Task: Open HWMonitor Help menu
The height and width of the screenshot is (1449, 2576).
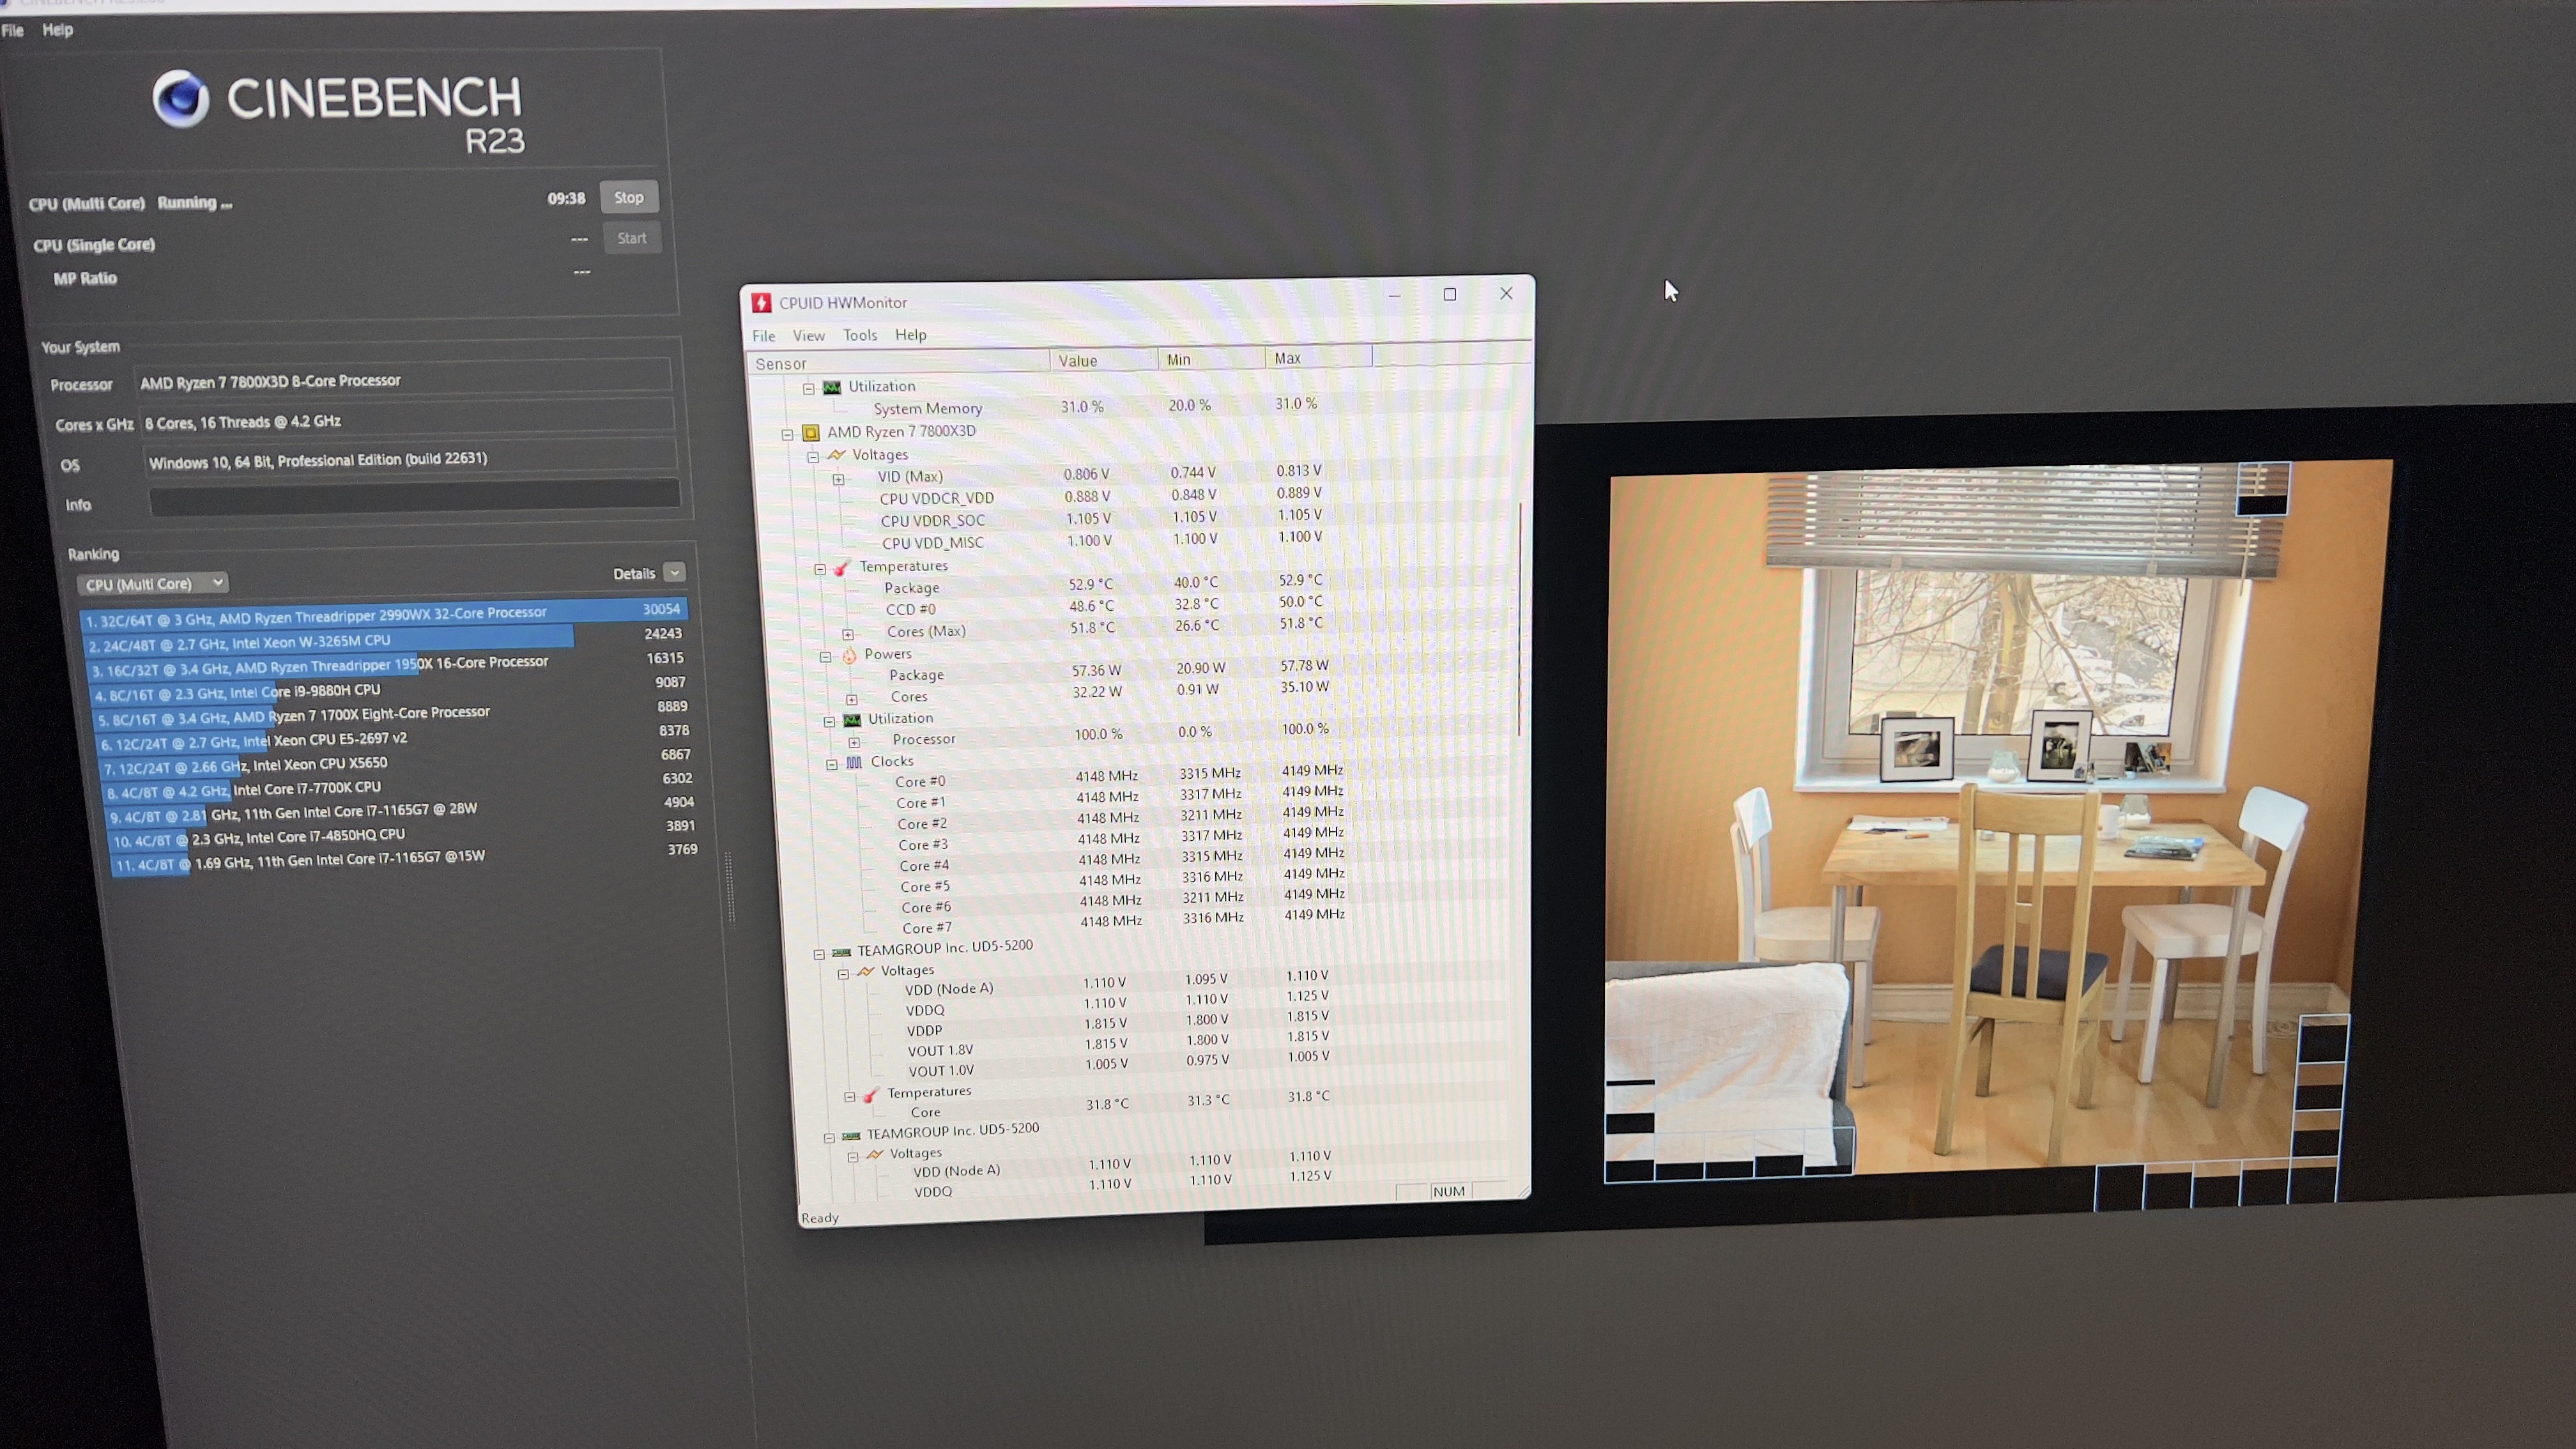Action: click(x=911, y=334)
